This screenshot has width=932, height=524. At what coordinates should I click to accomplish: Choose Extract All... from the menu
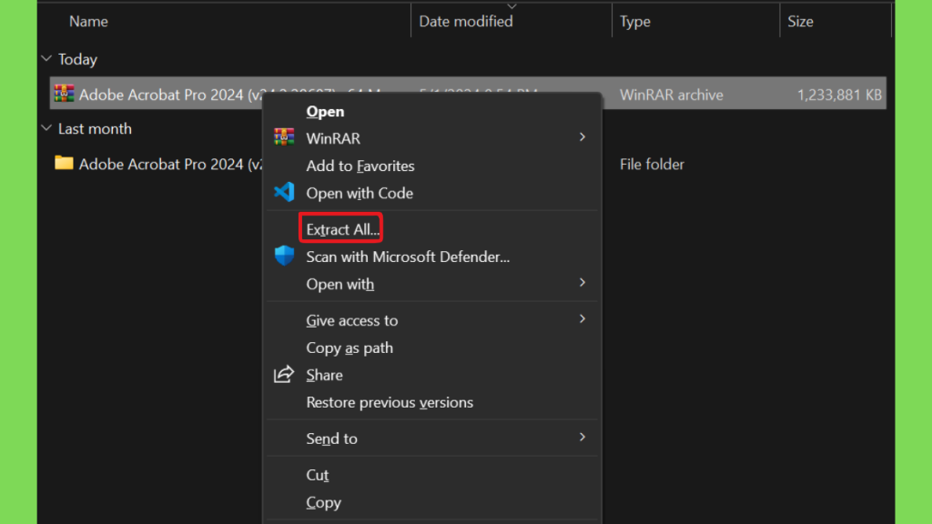(342, 229)
